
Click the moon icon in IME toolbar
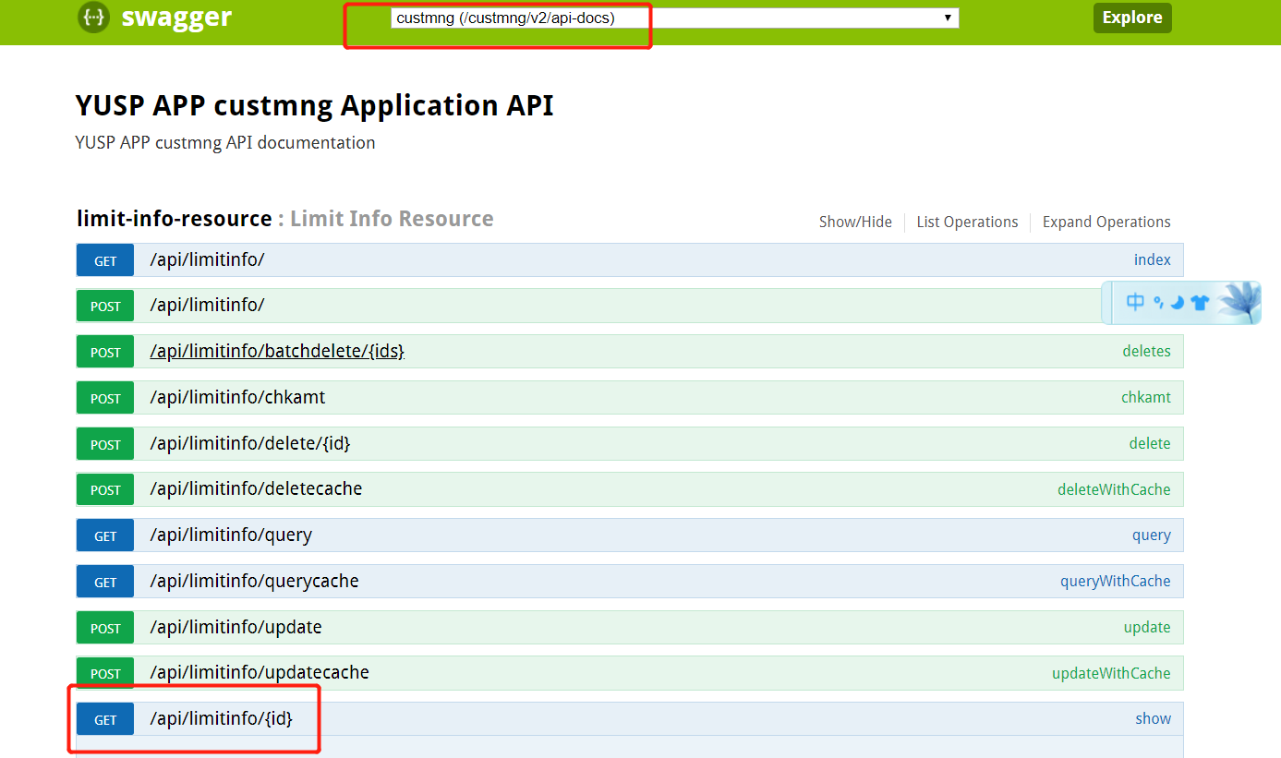click(1178, 303)
